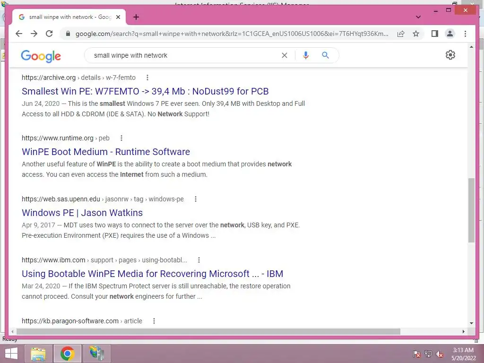Click the kb.paragon-software.com URL text

[82, 321]
